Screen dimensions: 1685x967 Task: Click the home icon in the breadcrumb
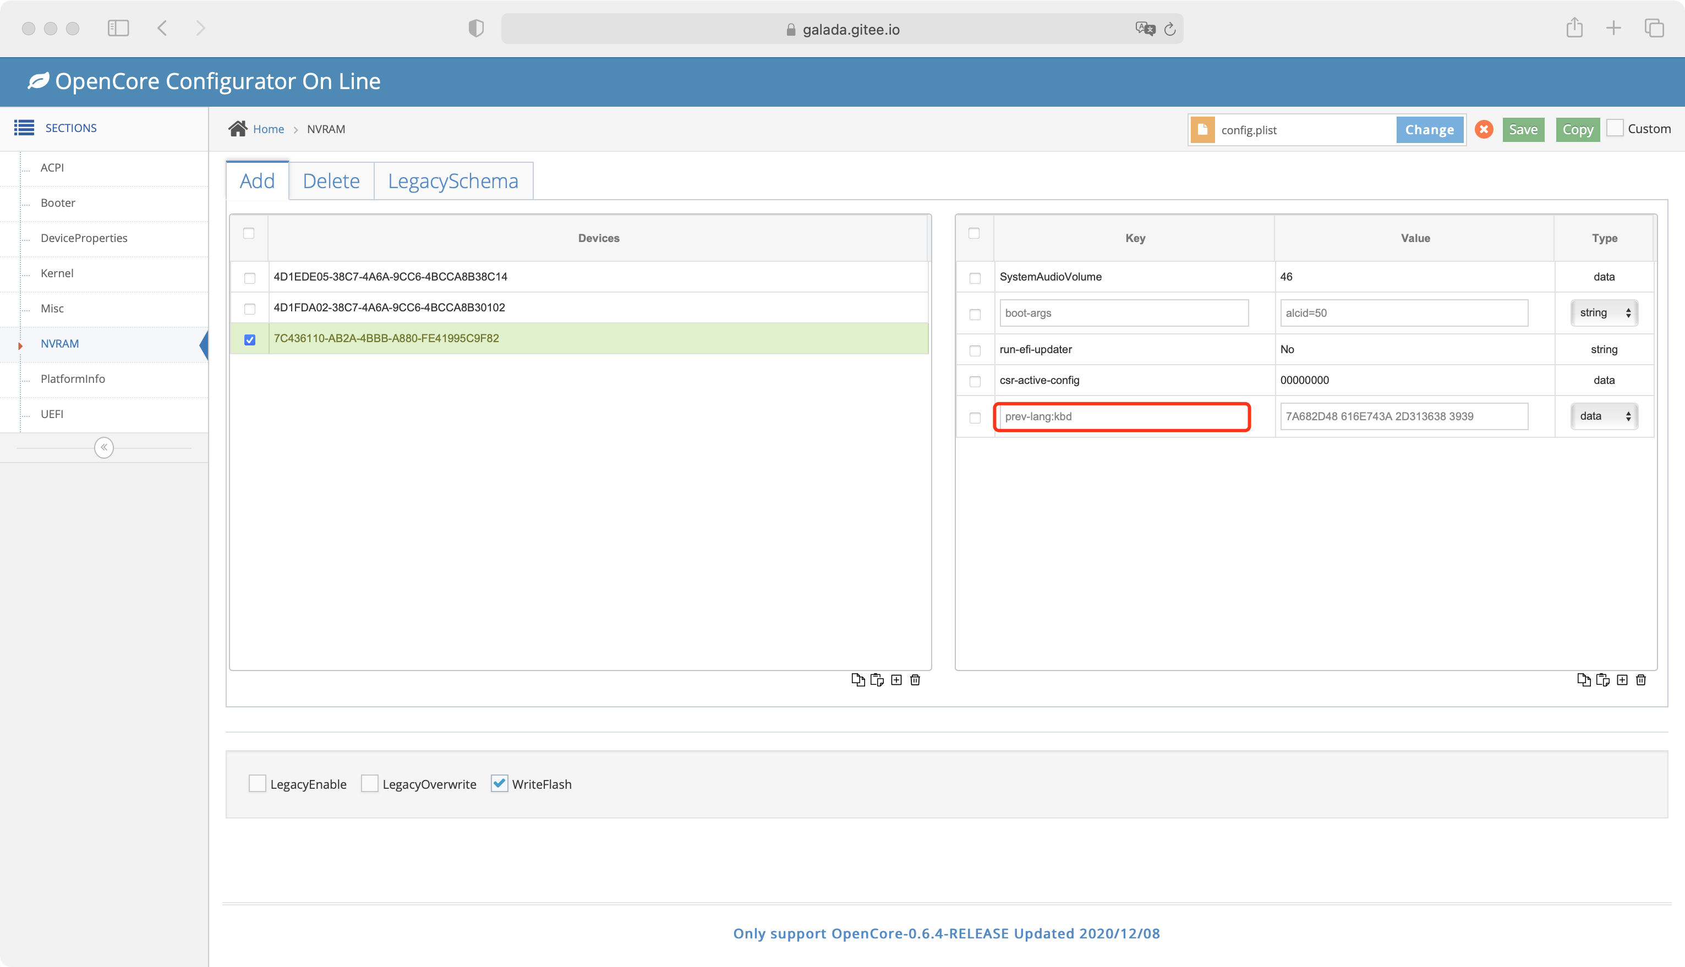click(x=238, y=128)
